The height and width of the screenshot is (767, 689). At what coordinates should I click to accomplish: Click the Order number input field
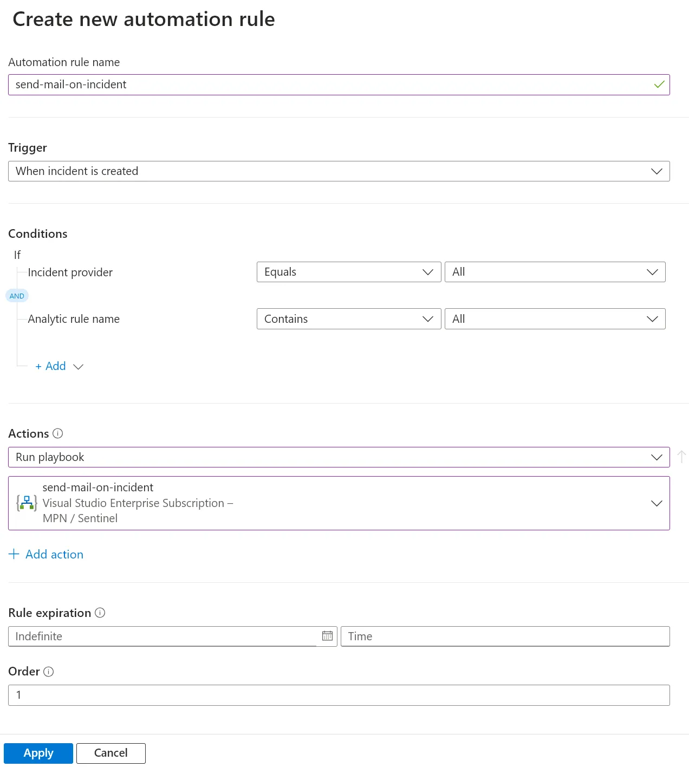pos(339,695)
